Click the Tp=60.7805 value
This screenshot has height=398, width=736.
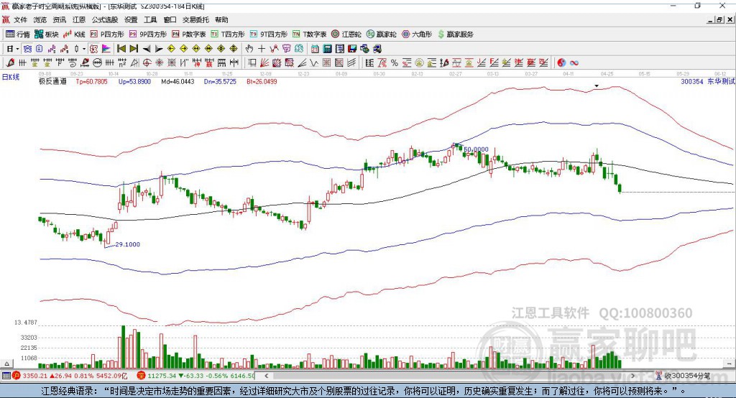coord(91,81)
